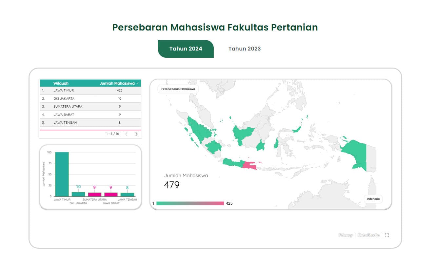Click the JAWA TIMUR bar in chart
The height and width of the screenshot is (271, 436).
click(x=62, y=174)
